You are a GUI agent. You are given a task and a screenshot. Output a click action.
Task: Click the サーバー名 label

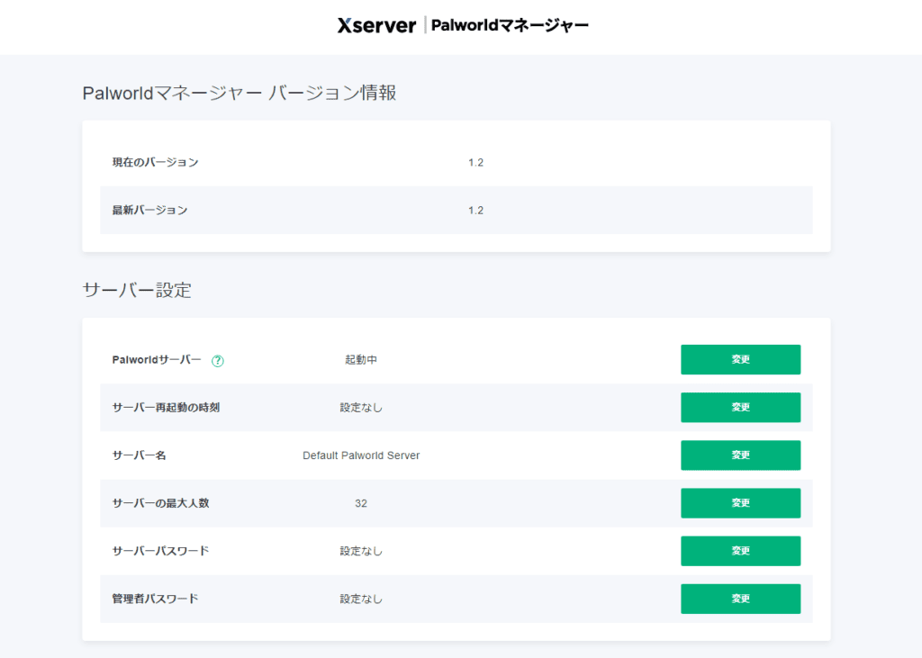140,455
